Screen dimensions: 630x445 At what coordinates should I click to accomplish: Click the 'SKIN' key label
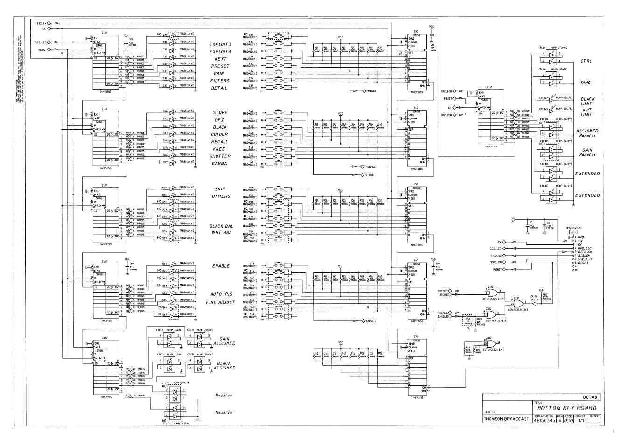click(x=220, y=189)
